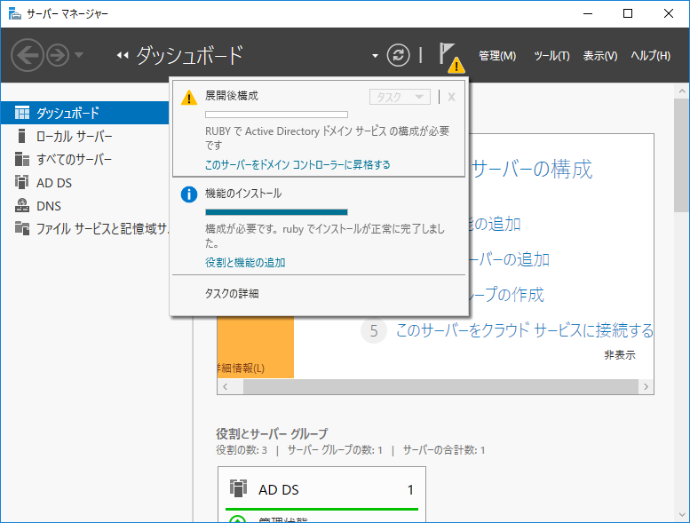Click the AD DS icon in sidebar

21,182
